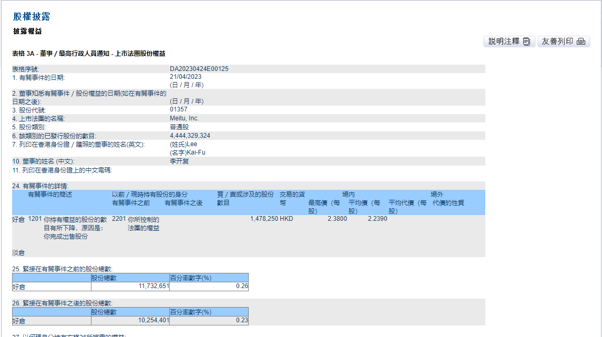Select stock code 01357
The height and width of the screenshot is (337, 602).
(x=179, y=109)
